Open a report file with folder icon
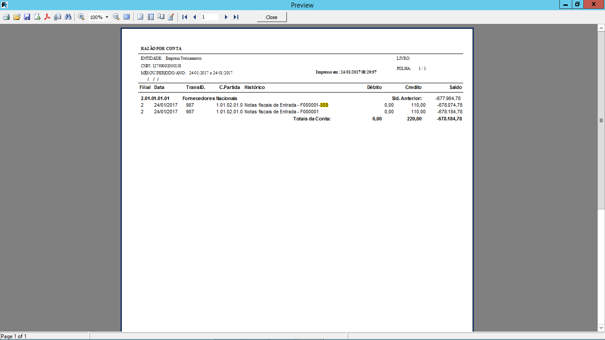The image size is (605, 340). click(x=17, y=17)
